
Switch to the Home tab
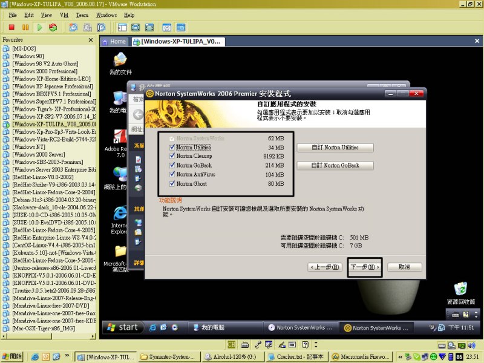(x=114, y=41)
